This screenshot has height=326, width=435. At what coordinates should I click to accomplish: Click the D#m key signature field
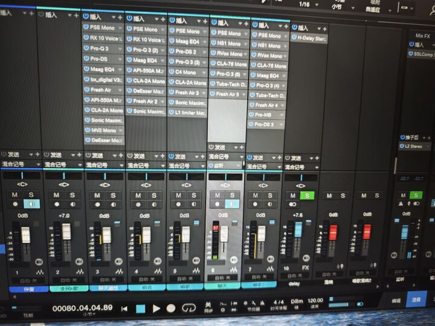coord(297,301)
